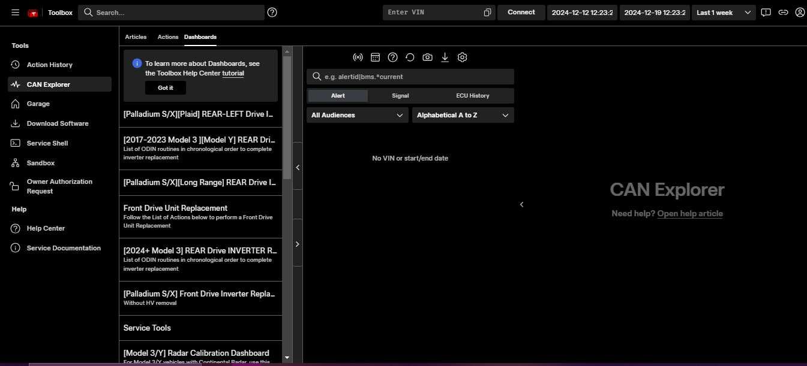Screen dimensions: 807x366
Task: Open Front Drive Unit Replacement dashboard
Action: (200, 216)
